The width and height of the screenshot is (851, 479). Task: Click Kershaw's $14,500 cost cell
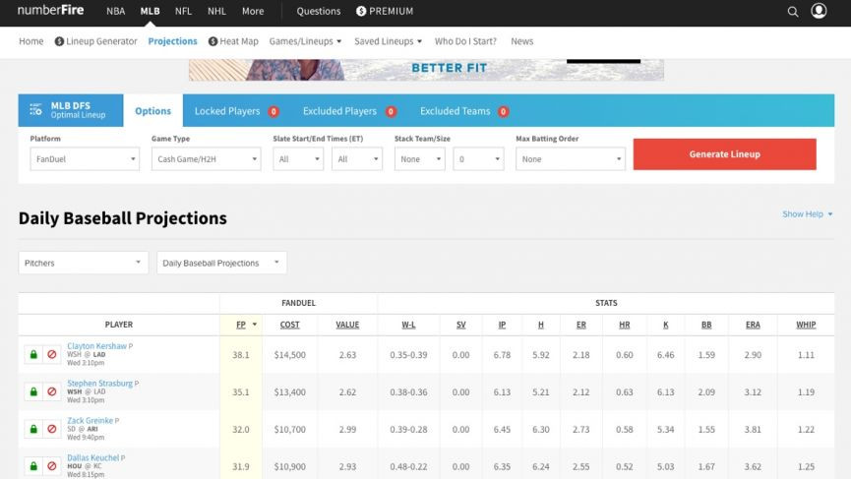coord(290,355)
